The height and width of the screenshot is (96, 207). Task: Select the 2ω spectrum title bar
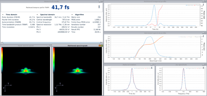(x=181, y=65)
